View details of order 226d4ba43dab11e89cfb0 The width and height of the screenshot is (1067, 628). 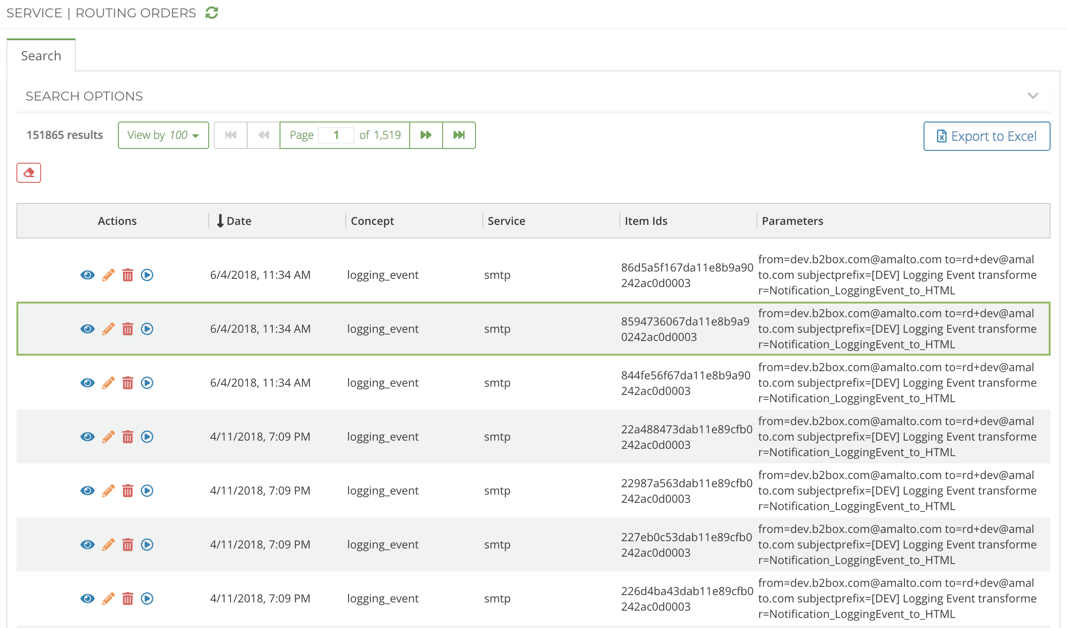pos(87,598)
